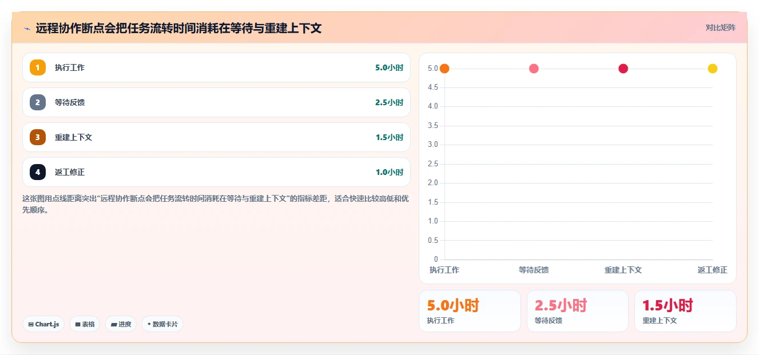759x355 pixels.
Task: Select the 返工修正 list row
Action: point(216,172)
